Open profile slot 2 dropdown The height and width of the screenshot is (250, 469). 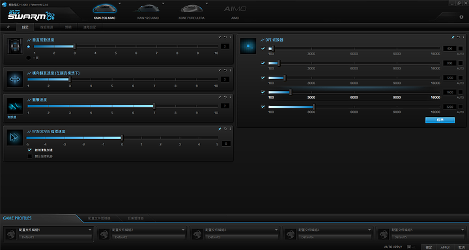[183, 230]
